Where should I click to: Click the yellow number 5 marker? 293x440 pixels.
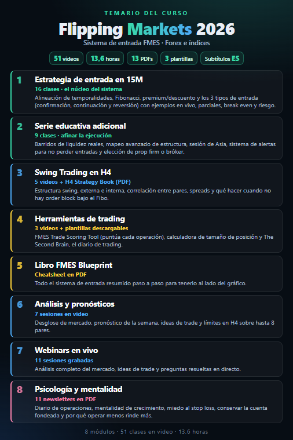[x=20, y=266]
